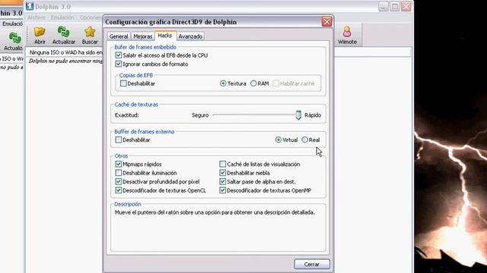Click the description text about moving the pointer
This screenshot has height=273, width=487.
(x=215, y=212)
